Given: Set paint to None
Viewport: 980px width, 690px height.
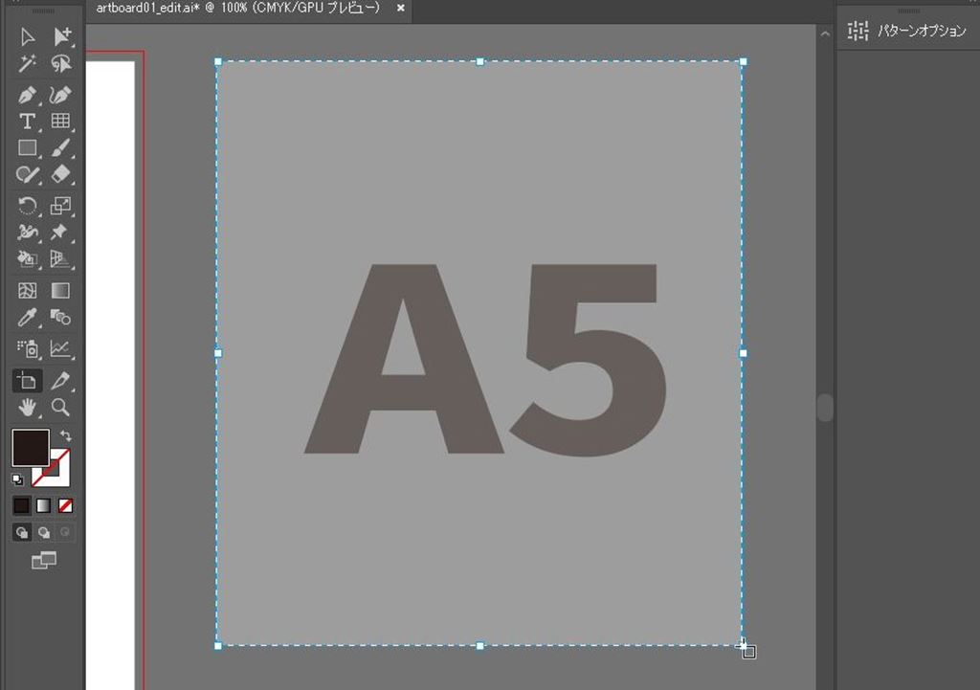Looking at the screenshot, I should coord(65,505).
